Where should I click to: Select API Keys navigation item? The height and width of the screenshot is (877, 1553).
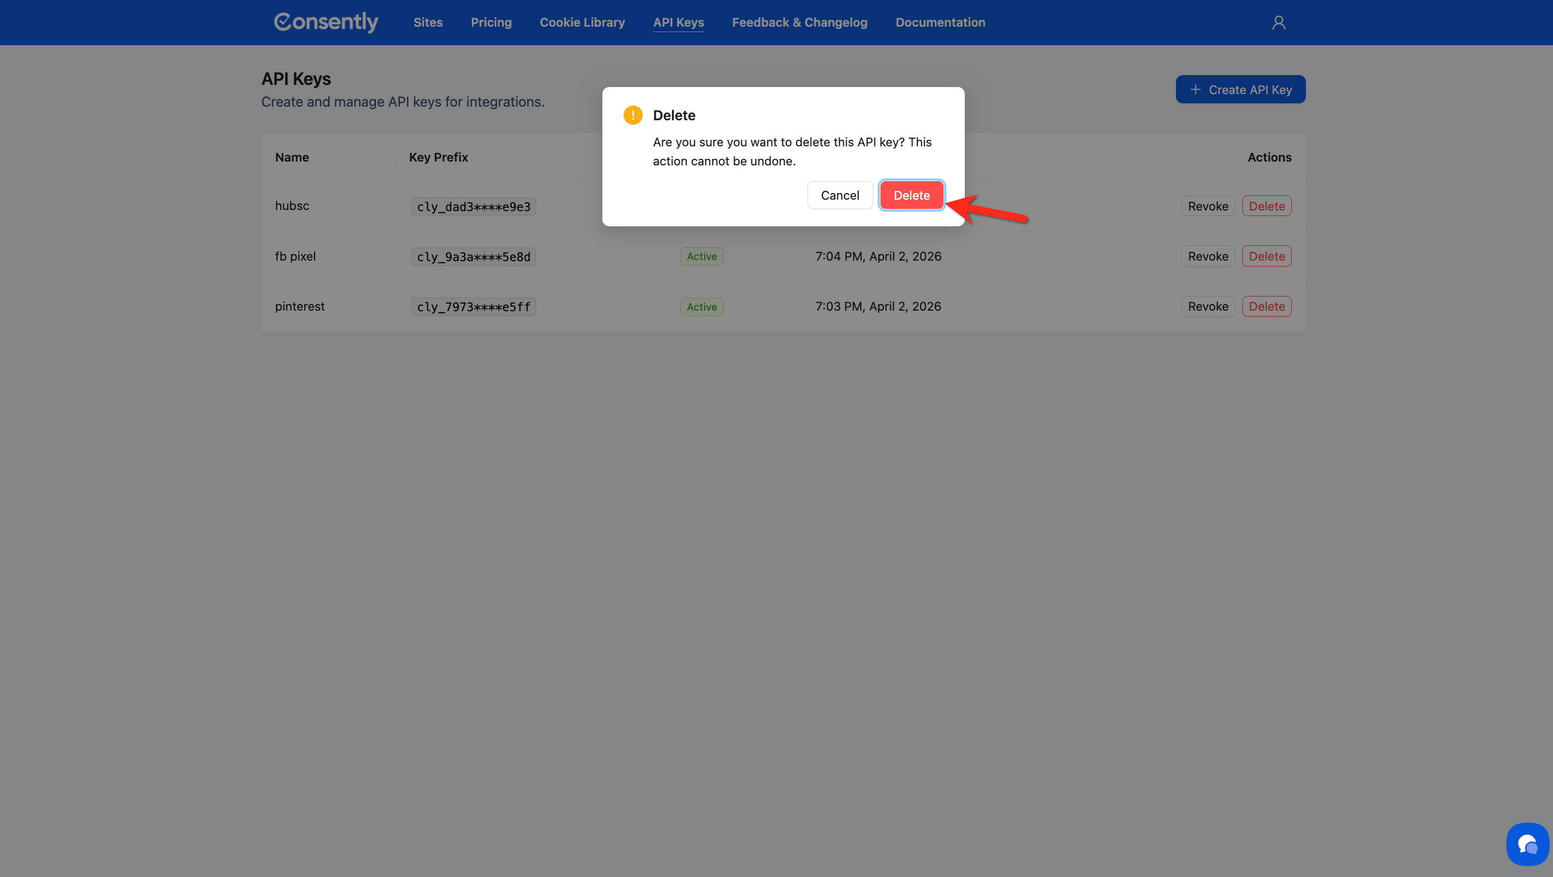click(678, 22)
